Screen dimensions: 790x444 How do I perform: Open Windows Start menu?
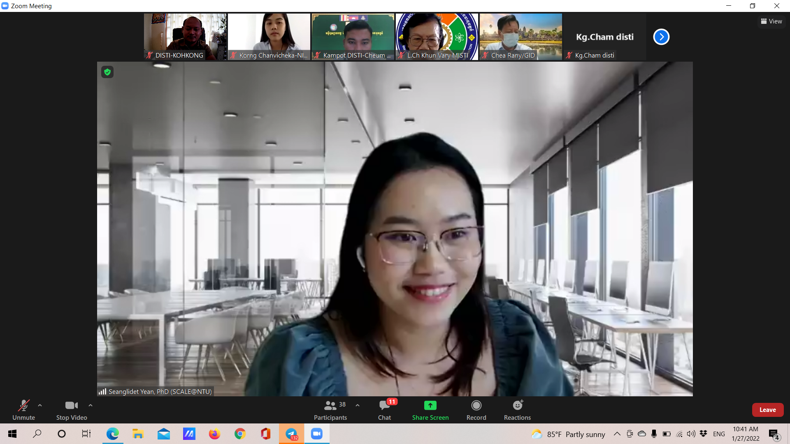point(12,434)
